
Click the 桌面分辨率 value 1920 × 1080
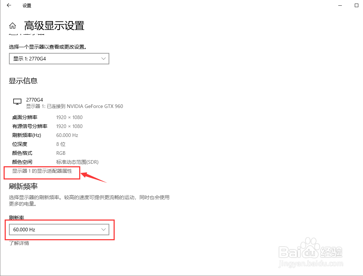click(69, 117)
